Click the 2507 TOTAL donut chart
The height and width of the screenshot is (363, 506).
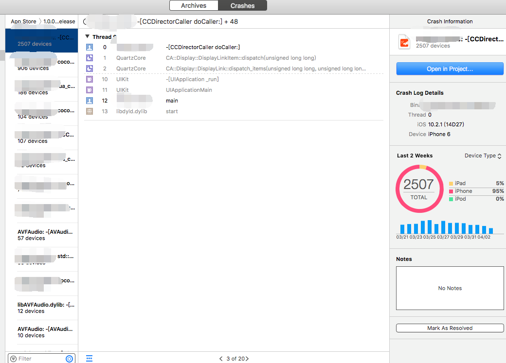pos(419,189)
